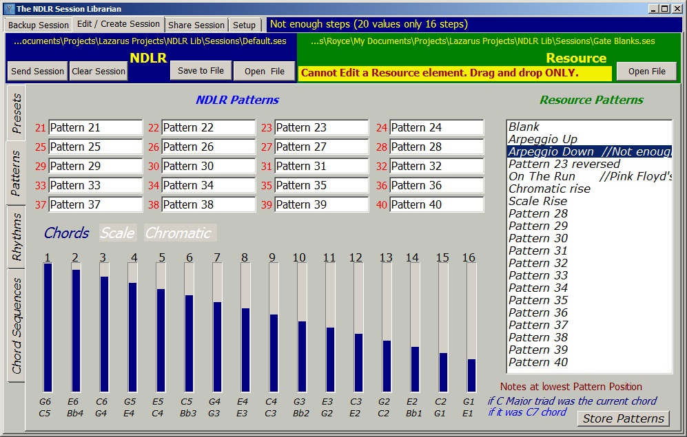Select the Presets vertical tab
The height and width of the screenshot is (437, 687).
(x=17, y=114)
